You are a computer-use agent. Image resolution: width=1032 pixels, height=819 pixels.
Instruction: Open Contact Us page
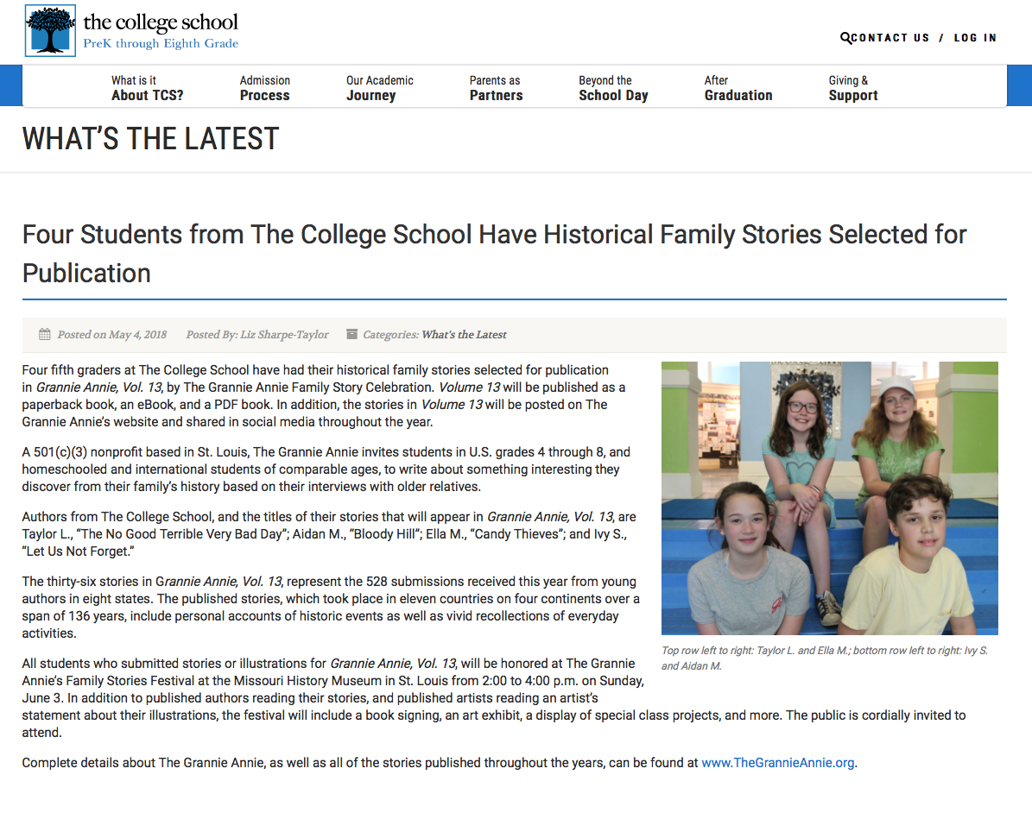tap(890, 38)
